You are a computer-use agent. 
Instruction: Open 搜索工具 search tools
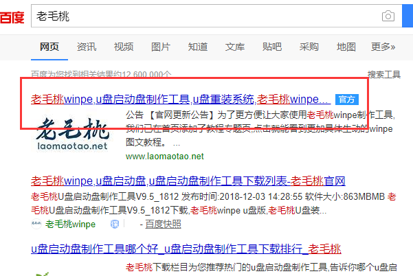(x=384, y=74)
